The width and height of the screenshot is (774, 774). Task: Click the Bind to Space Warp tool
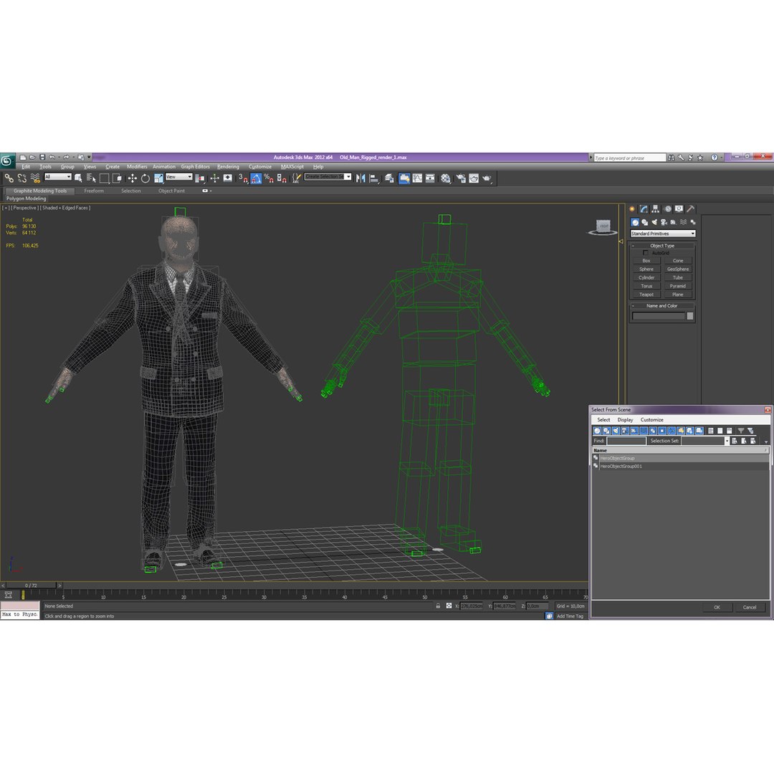click(x=35, y=178)
